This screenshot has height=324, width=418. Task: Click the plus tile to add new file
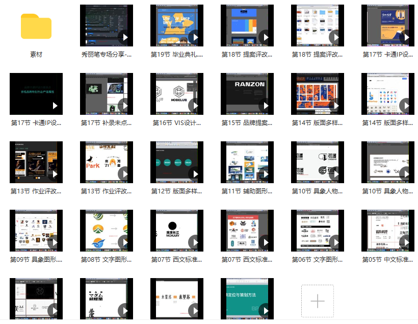[x=318, y=301]
